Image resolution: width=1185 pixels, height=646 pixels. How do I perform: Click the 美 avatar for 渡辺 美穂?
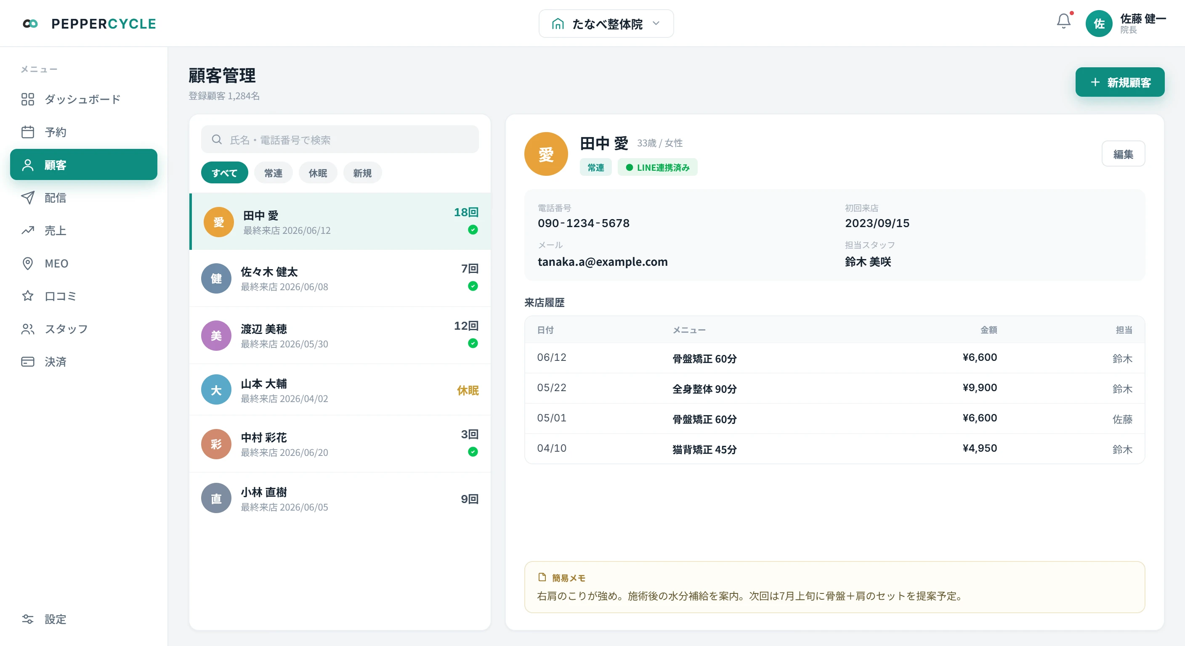(216, 336)
